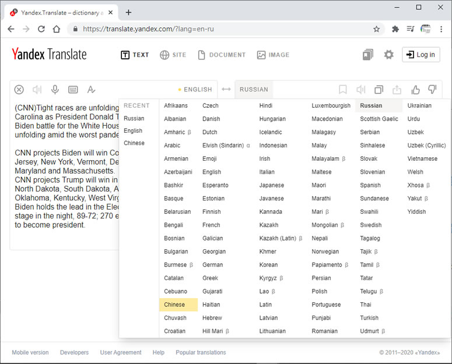Switch to the IMAGE translation tab

(274, 55)
